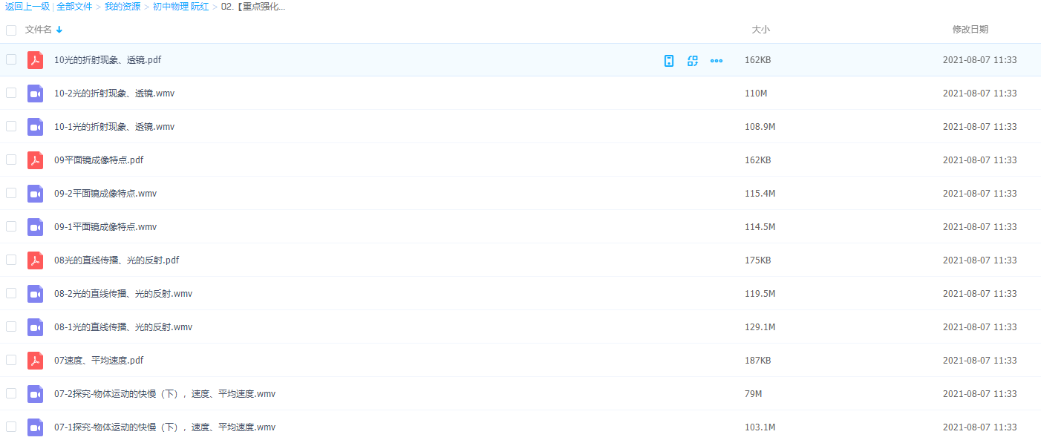Viewport: 1041px width, 443px height.
Task: Open the file 10-1光的折射现象、透镜.wmv
Action: 114,127
